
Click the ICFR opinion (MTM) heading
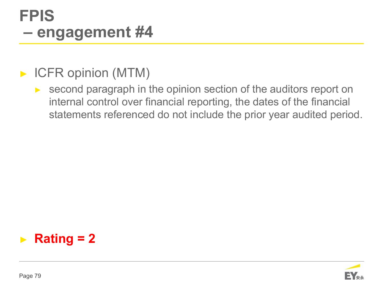tap(92, 73)
